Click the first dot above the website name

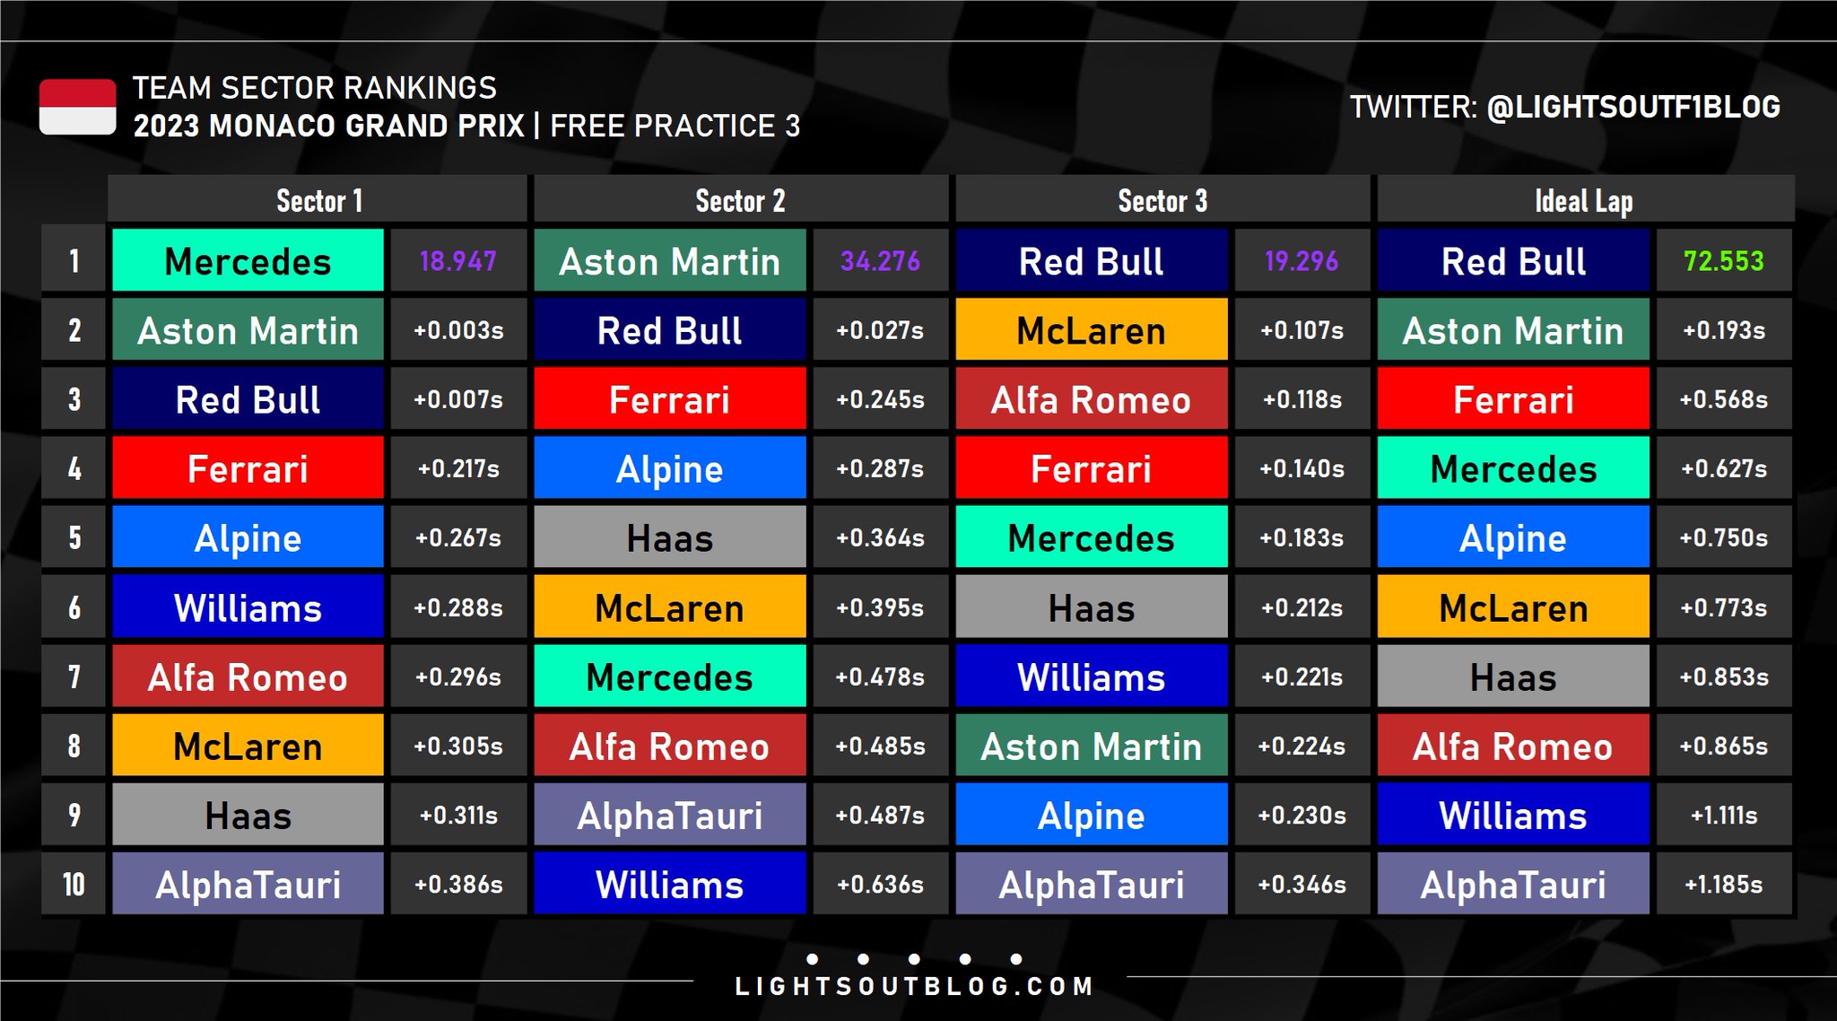[x=813, y=959]
